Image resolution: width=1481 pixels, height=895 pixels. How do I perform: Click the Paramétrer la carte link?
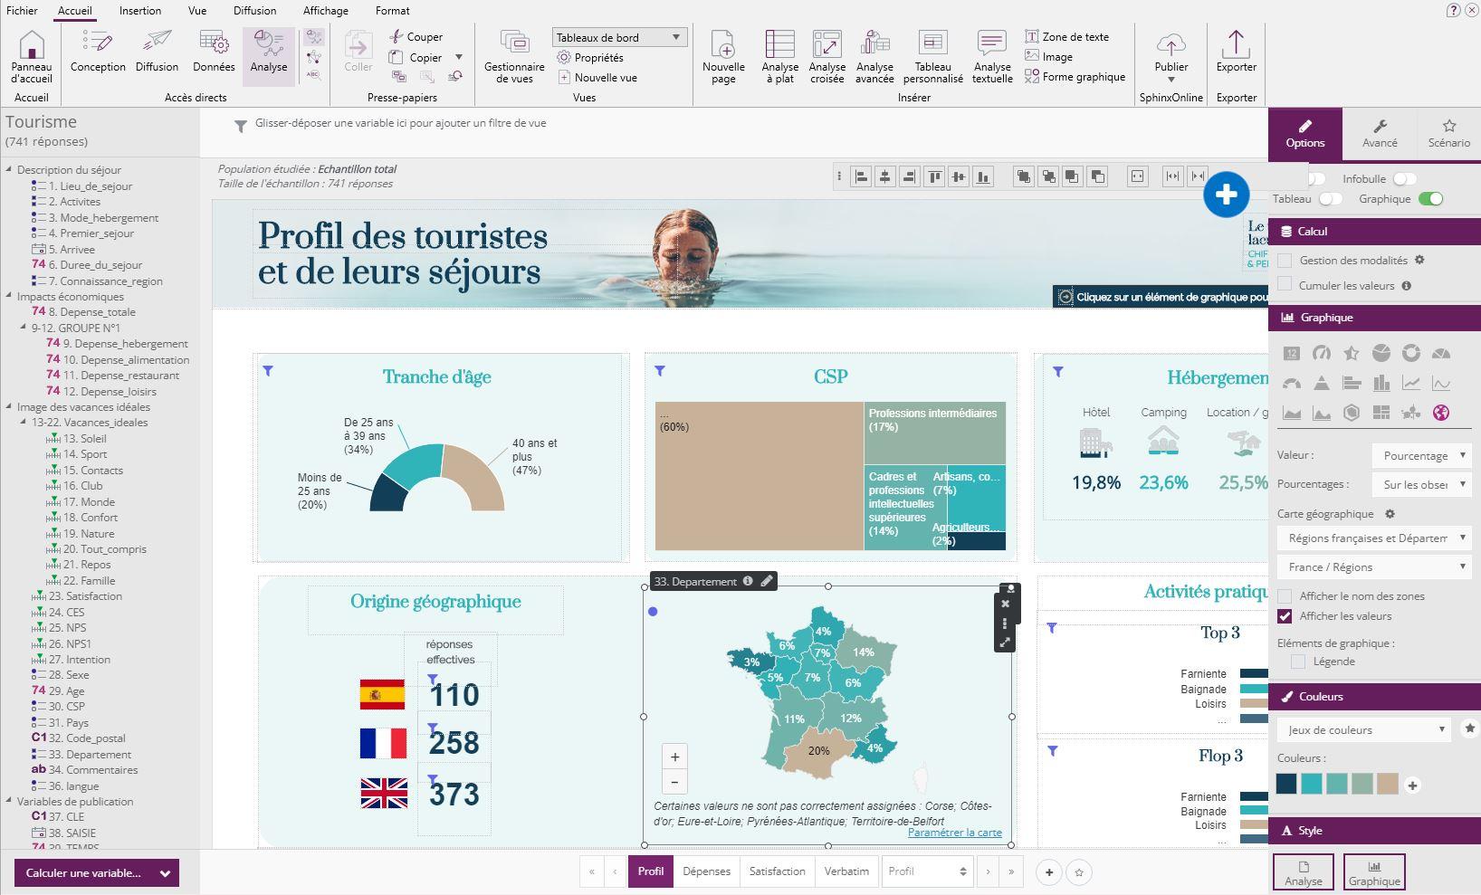pyautogui.click(x=955, y=832)
